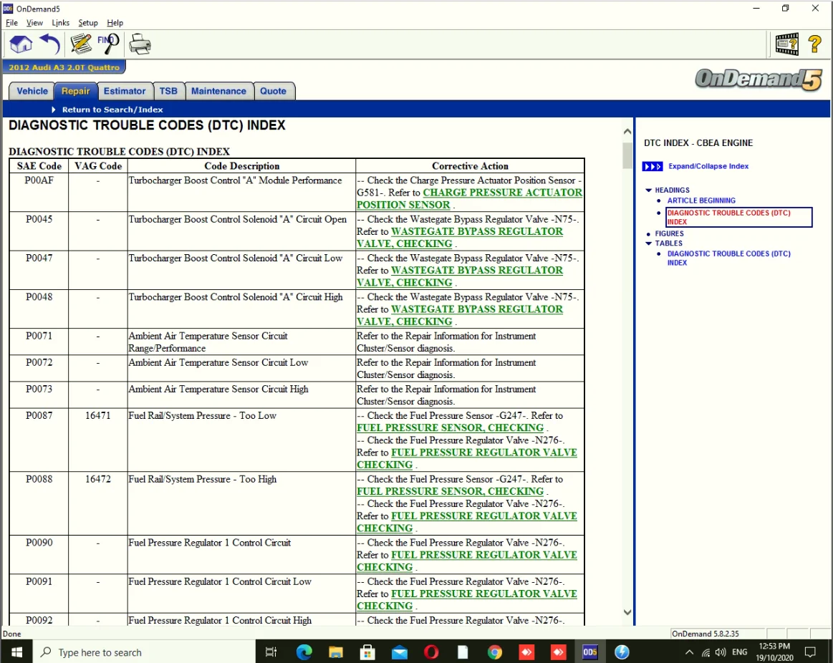Open the notification center icon
Image resolution: width=833 pixels, height=663 pixels.
click(810, 652)
